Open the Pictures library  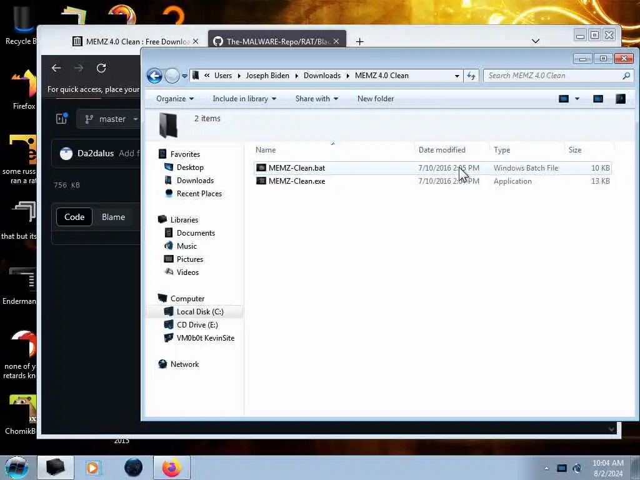(190, 259)
